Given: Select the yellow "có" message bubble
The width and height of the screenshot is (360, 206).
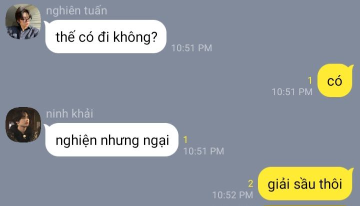Looking at the screenshot, I should pyautogui.click(x=335, y=81).
